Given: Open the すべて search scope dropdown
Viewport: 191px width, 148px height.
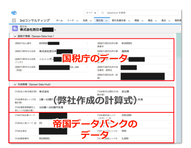Looking at the screenshot, I should coord(91,13).
